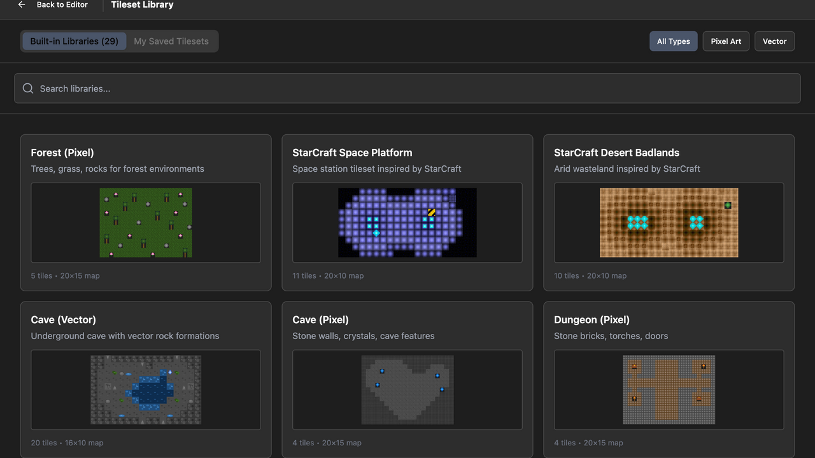Viewport: 815px width, 458px height.
Task: Click StarCraft Space Platform title
Action: click(x=352, y=153)
